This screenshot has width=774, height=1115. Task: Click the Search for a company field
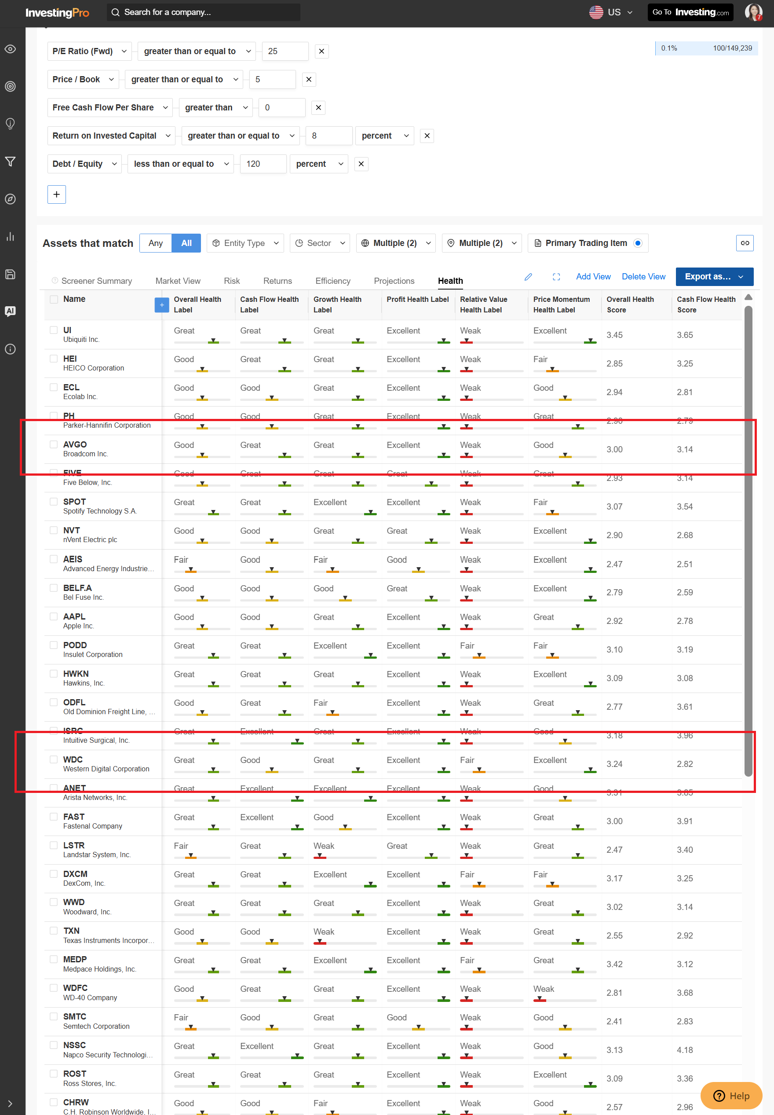click(x=203, y=12)
